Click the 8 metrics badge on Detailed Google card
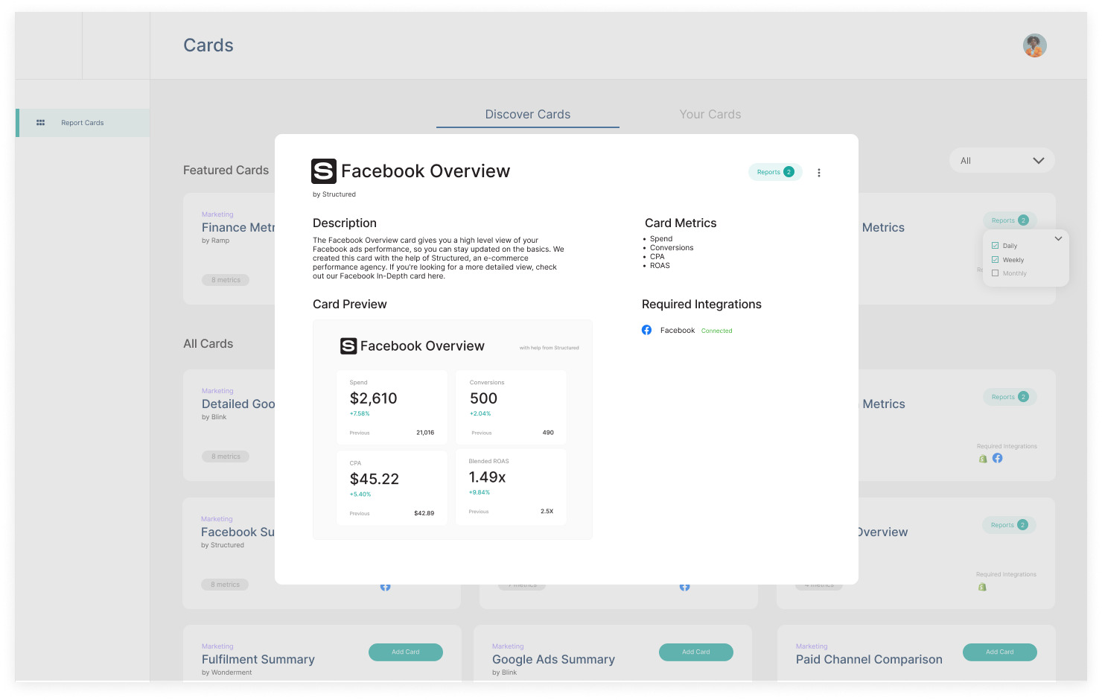This screenshot has width=1102, height=700. click(226, 456)
